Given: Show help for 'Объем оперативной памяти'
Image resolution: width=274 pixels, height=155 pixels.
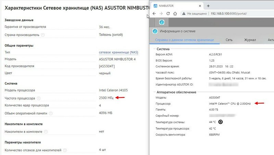Looking at the screenshot, I should point(51,113).
